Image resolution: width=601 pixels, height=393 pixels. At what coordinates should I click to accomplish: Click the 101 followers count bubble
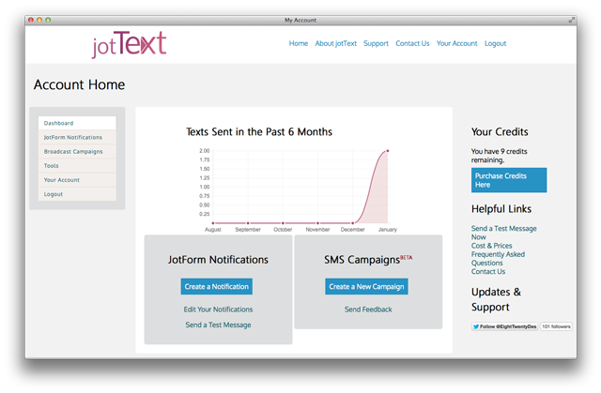pos(556,326)
